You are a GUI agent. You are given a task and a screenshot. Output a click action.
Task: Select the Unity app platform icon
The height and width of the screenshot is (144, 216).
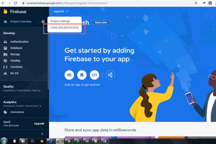pos(111,75)
